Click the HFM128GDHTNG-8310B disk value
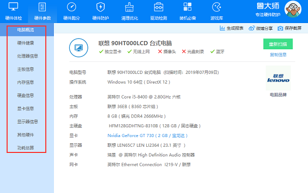The height and width of the screenshot is (193, 308). coord(155,126)
